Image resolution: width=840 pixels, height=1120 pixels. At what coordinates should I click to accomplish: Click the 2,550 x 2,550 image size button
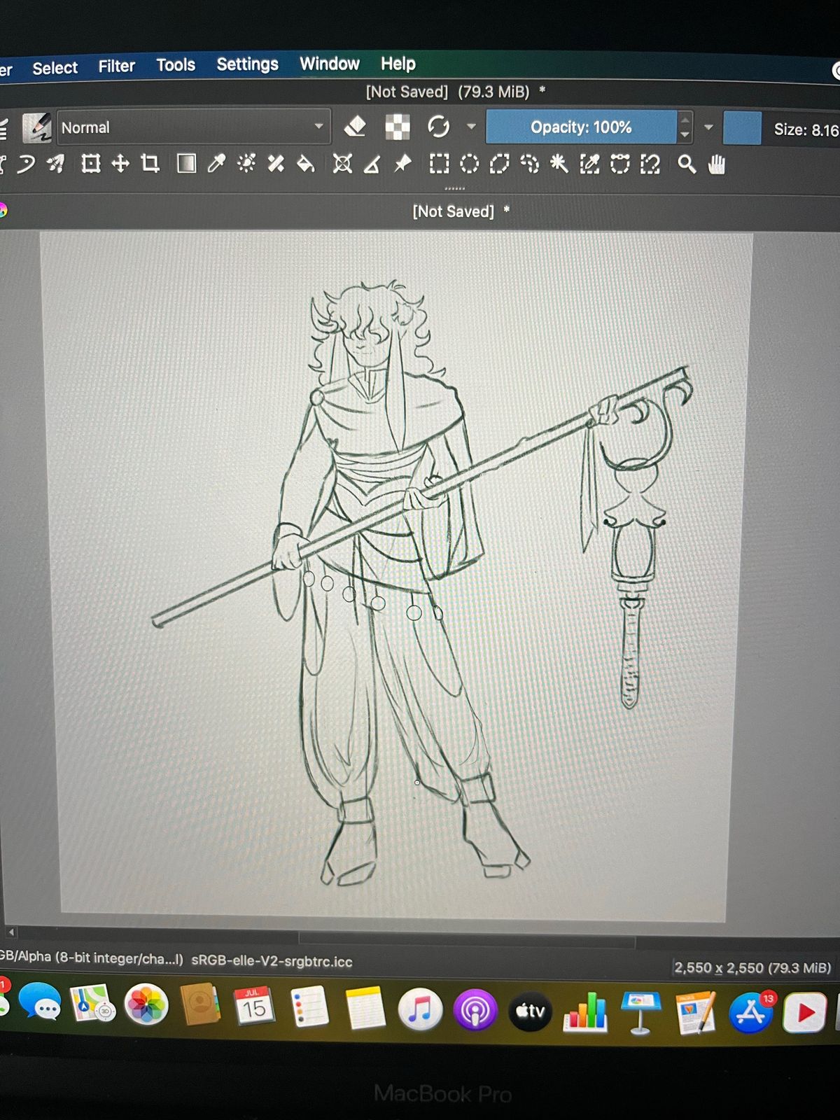[x=752, y=967]
